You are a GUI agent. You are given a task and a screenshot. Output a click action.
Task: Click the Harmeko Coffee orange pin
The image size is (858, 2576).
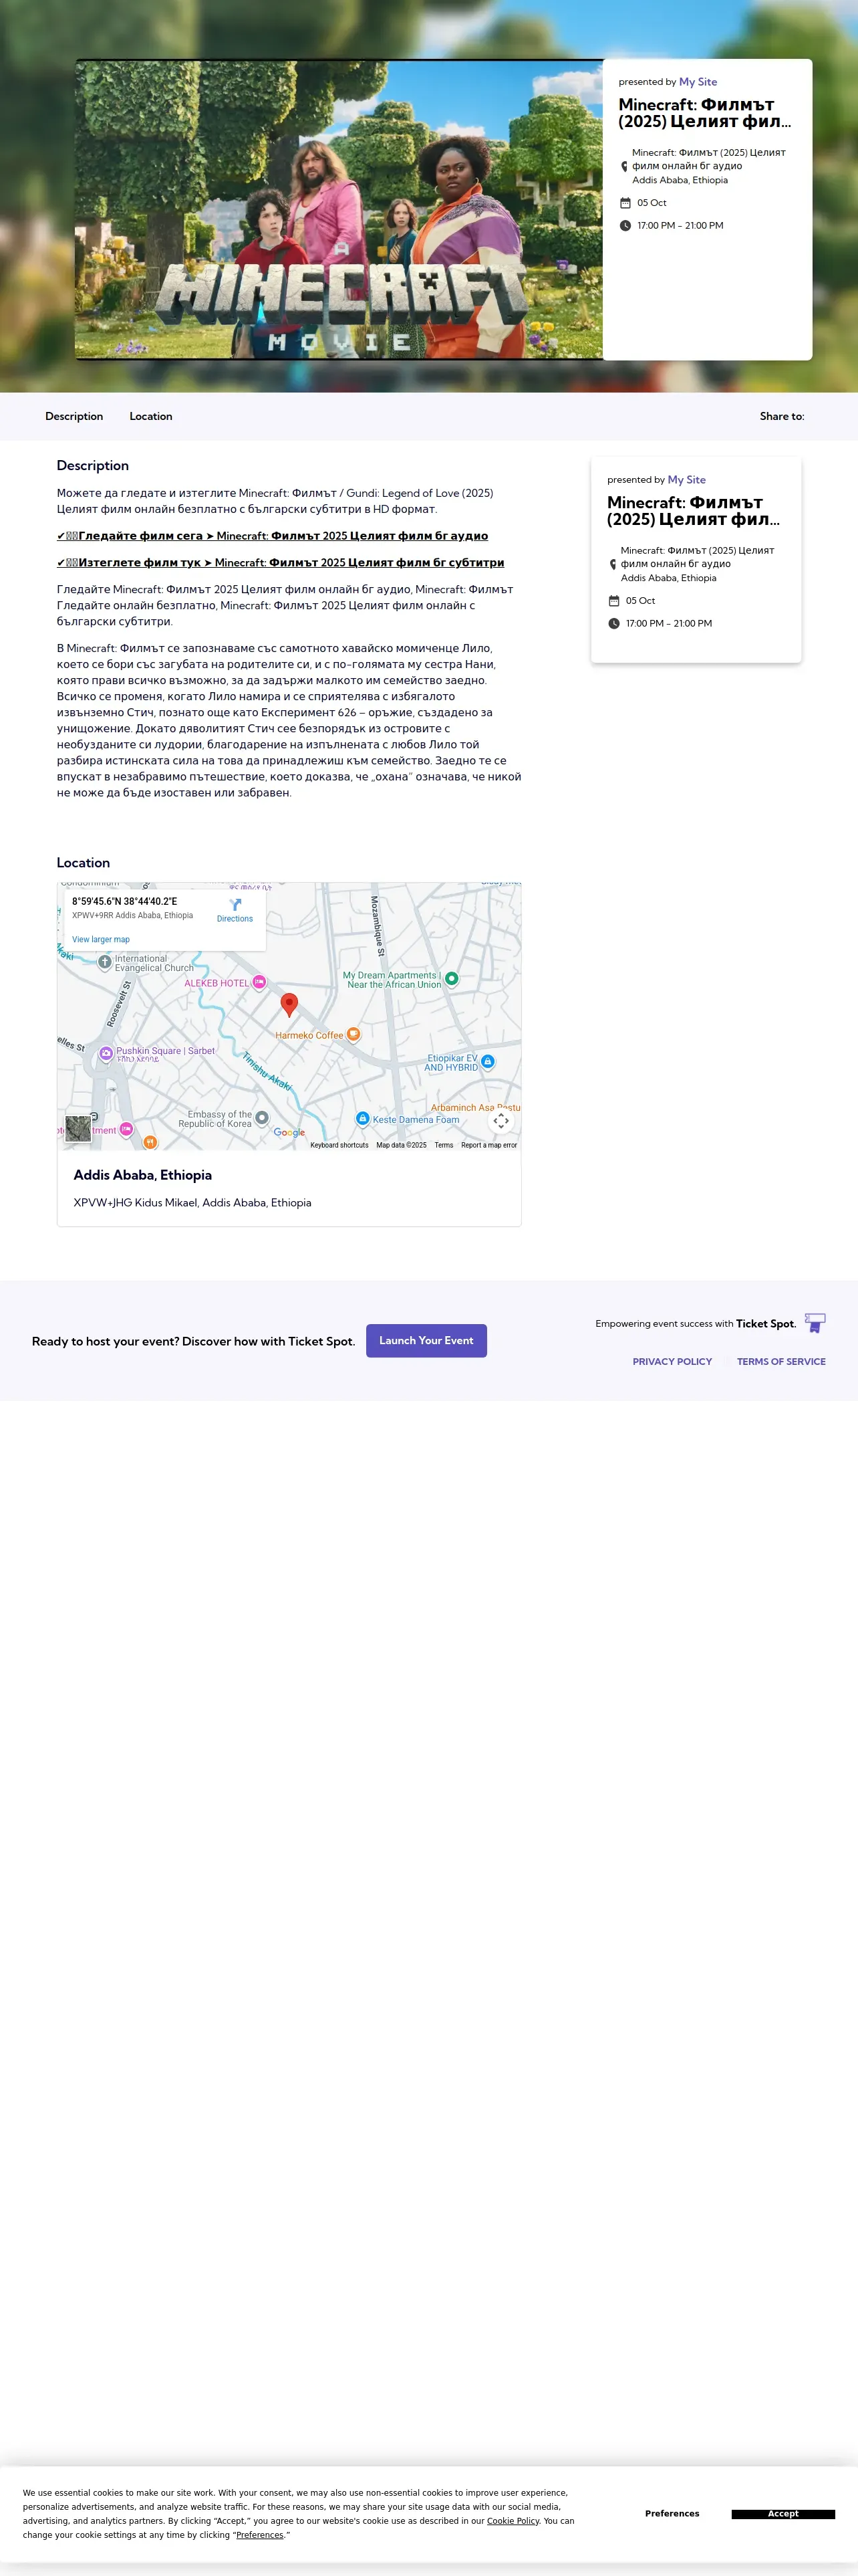point(353,1035)
